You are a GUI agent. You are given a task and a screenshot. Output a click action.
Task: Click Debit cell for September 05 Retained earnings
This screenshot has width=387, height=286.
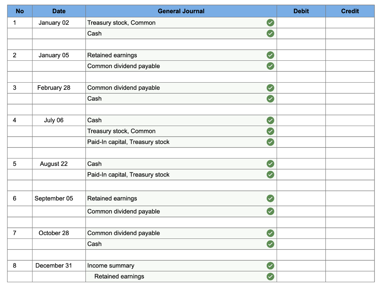[x=301, y=198]
